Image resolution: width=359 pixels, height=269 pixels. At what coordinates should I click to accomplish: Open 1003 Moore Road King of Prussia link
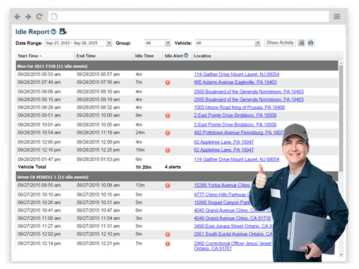240,107
